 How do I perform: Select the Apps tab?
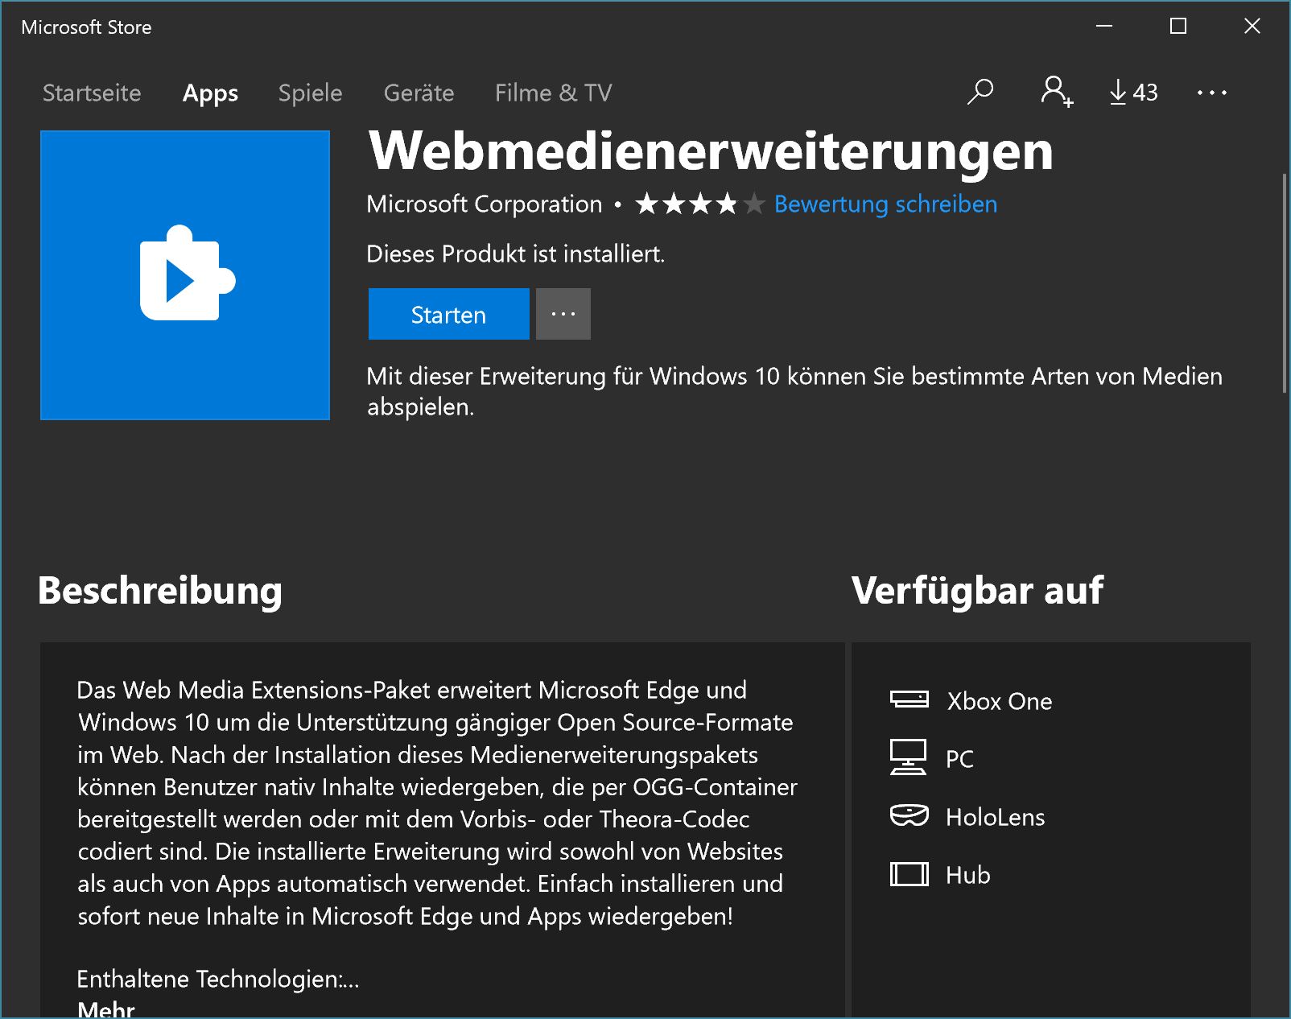(x=210, y=93)
